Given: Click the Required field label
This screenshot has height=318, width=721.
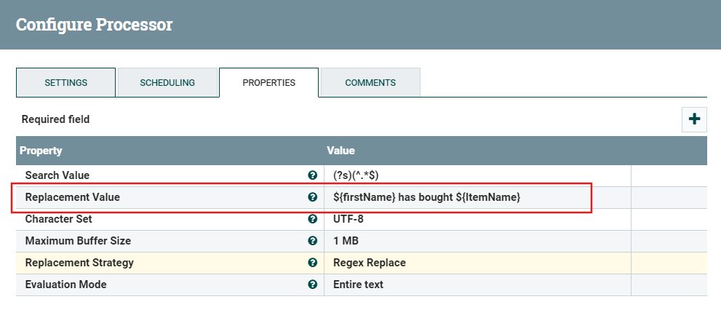Looking at the screenshot, I should click(55, 119).
